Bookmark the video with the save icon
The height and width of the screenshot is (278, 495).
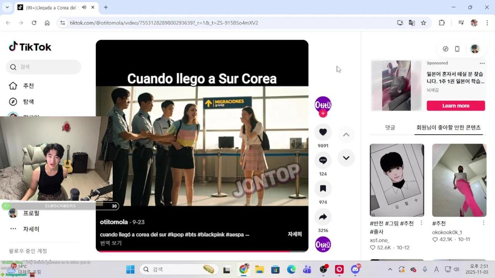pos(323,188)
